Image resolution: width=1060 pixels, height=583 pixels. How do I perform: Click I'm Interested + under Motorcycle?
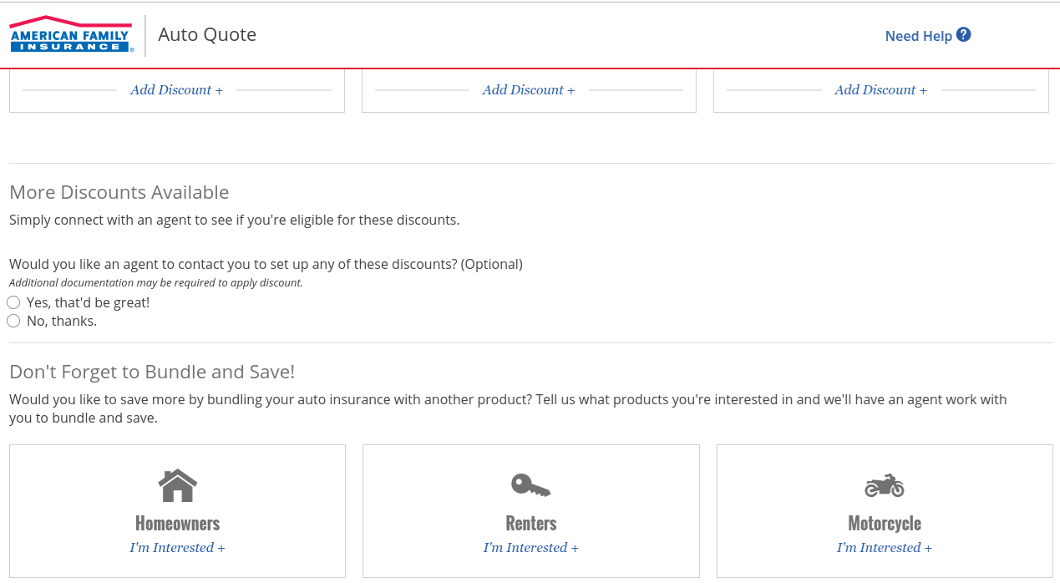pyautogui.click(x=884, y=548)
